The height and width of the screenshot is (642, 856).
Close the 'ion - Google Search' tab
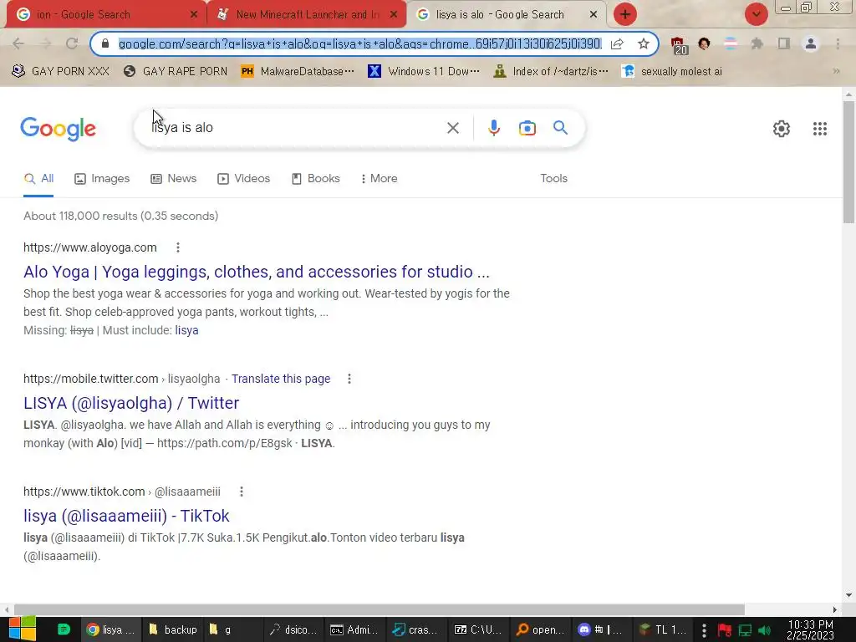pos(193,14)
